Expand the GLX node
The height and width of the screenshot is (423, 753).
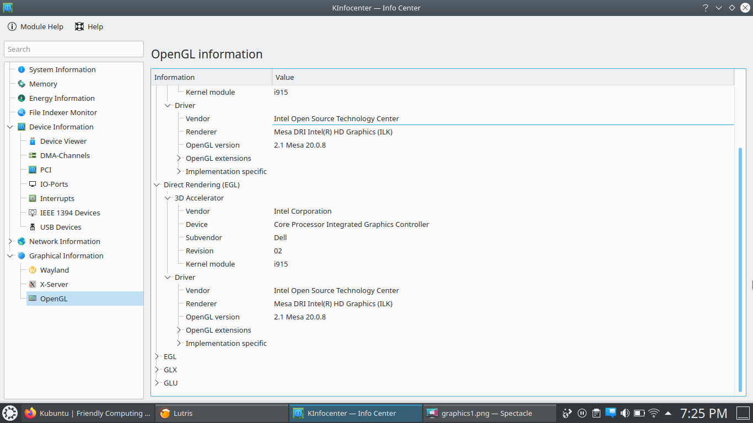click(x=157, y=370)
